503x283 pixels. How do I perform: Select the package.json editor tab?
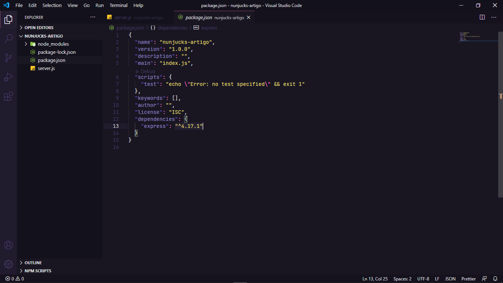coord(214,17)
